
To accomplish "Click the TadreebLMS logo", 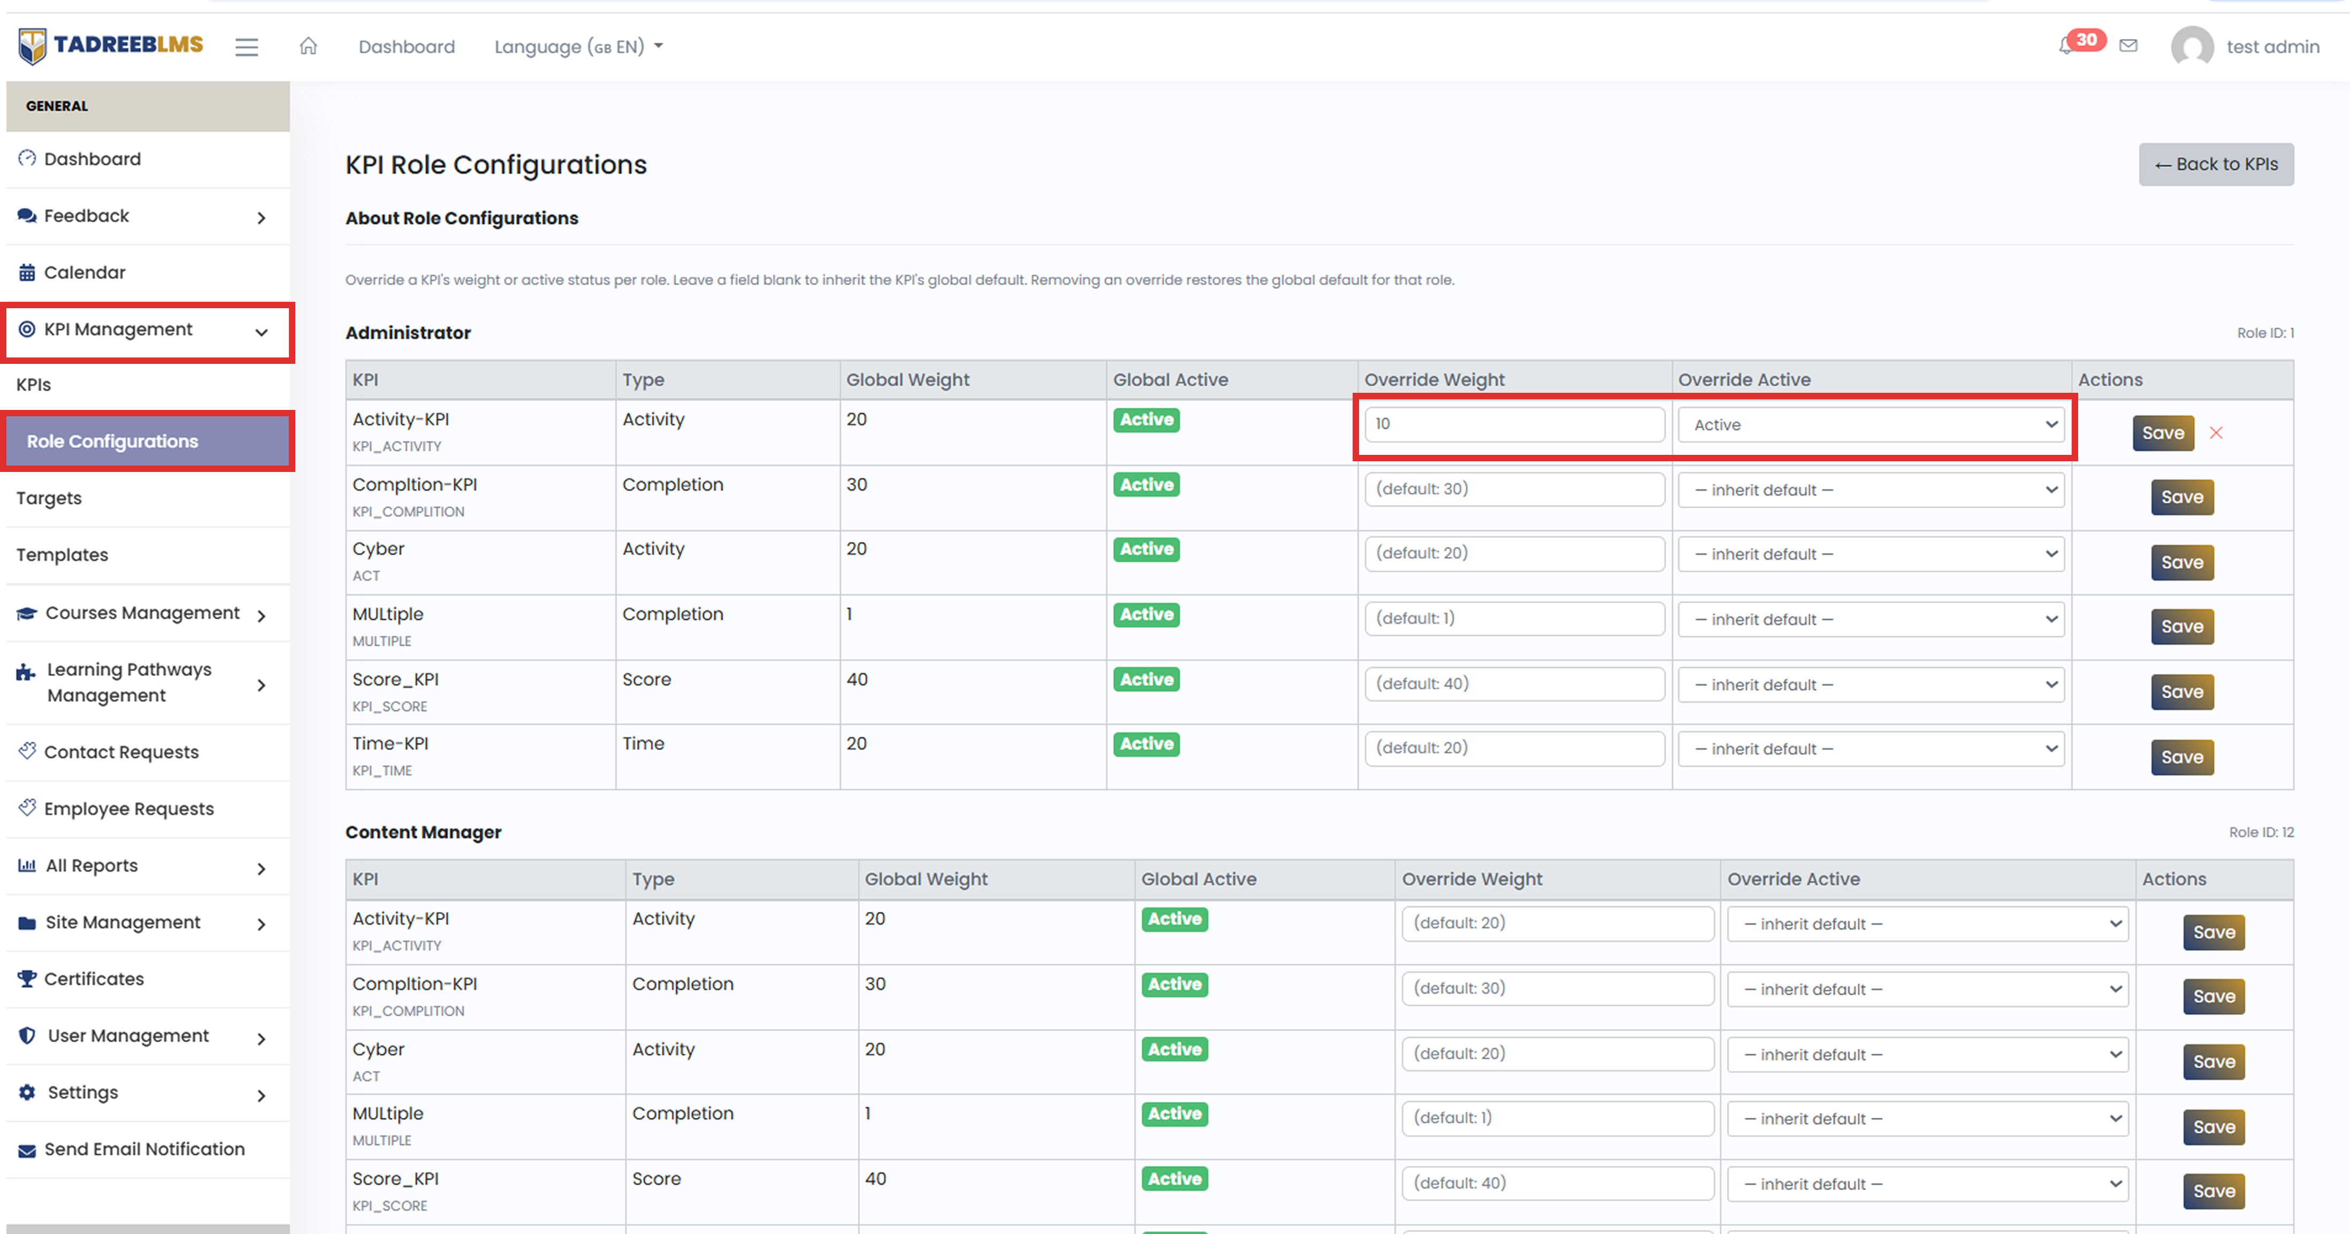I will (111, 45).
